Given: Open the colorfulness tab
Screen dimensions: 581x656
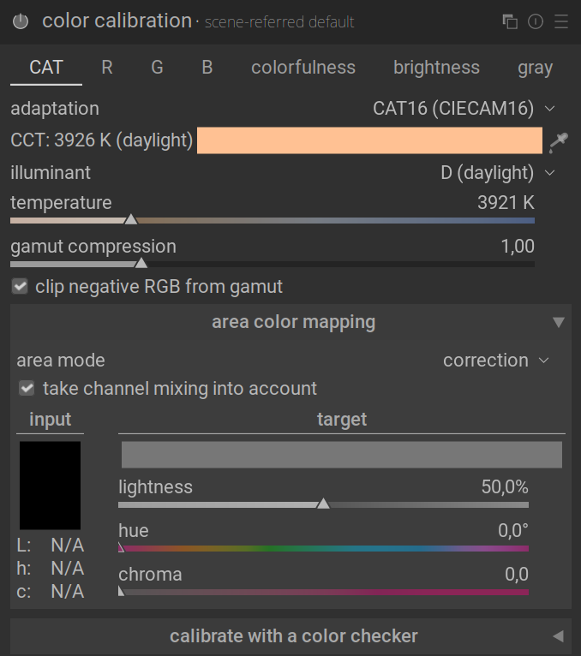Looking at the screenshot, I should (x=303, y=68).
